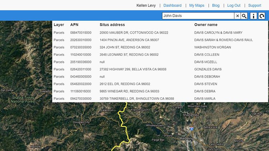Open the info icon button
This screenshot has width=269, height=151.
click(x=253, y=16)
